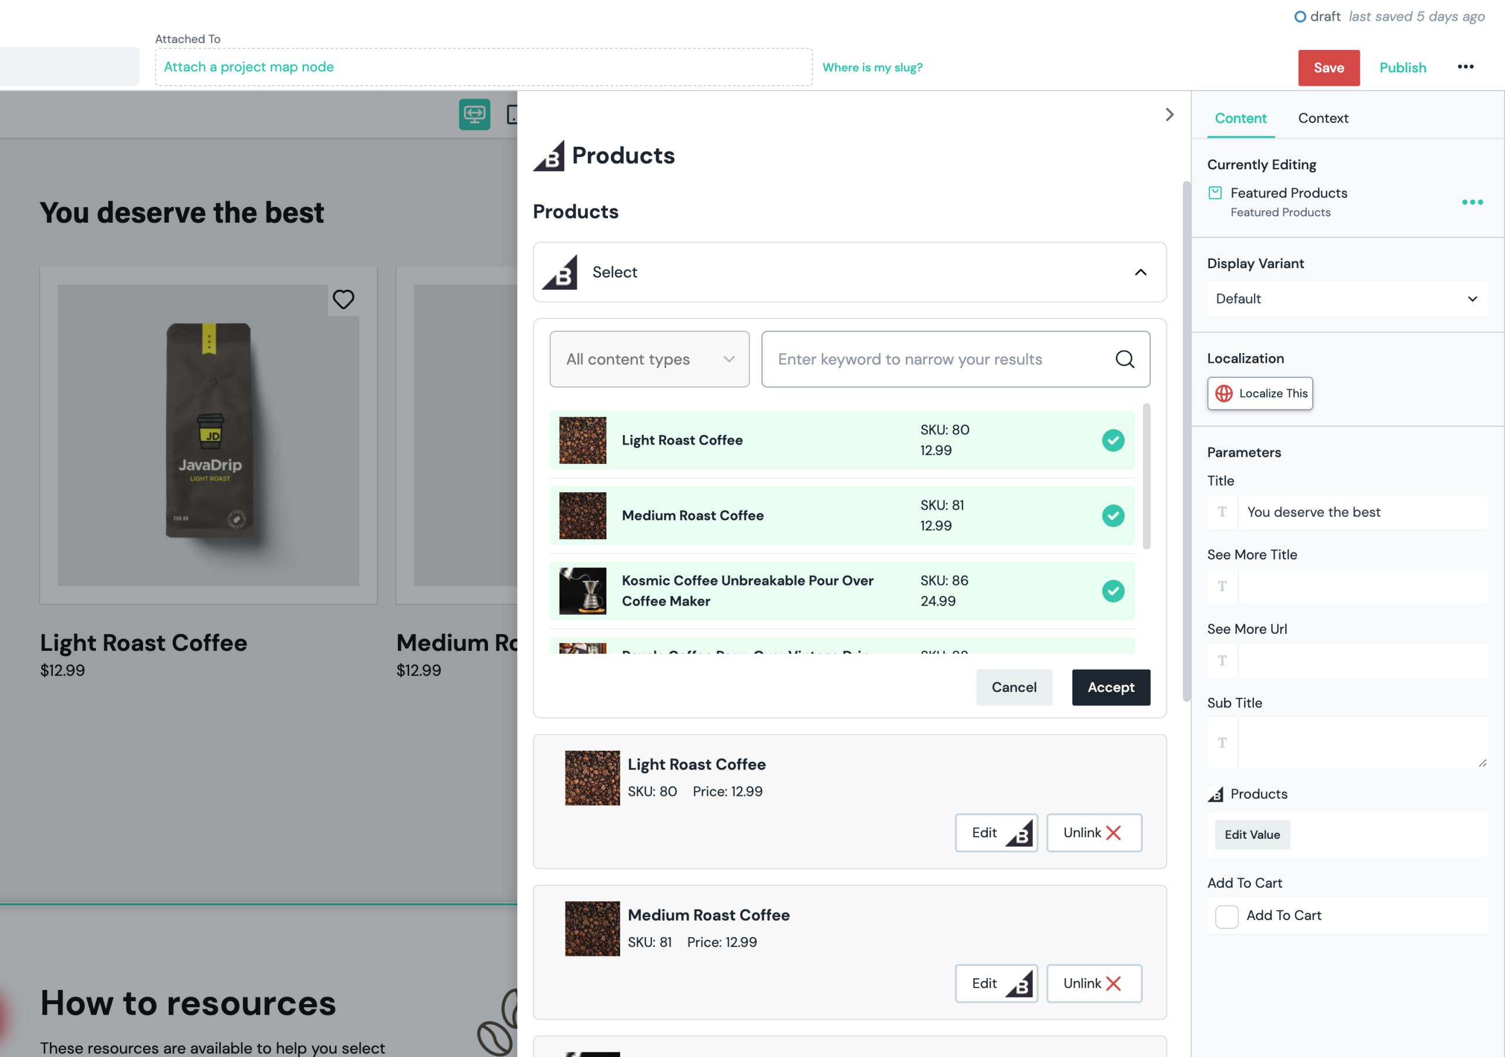This screenshot has width=1505, height=1057.
Task: Click the red Save button
Action: (1329, 68)
